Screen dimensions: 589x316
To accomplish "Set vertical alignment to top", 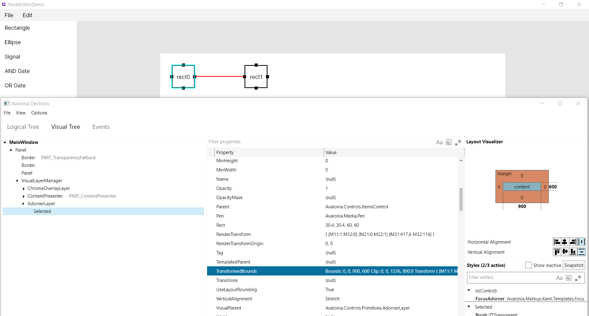I will click(557, 252).
